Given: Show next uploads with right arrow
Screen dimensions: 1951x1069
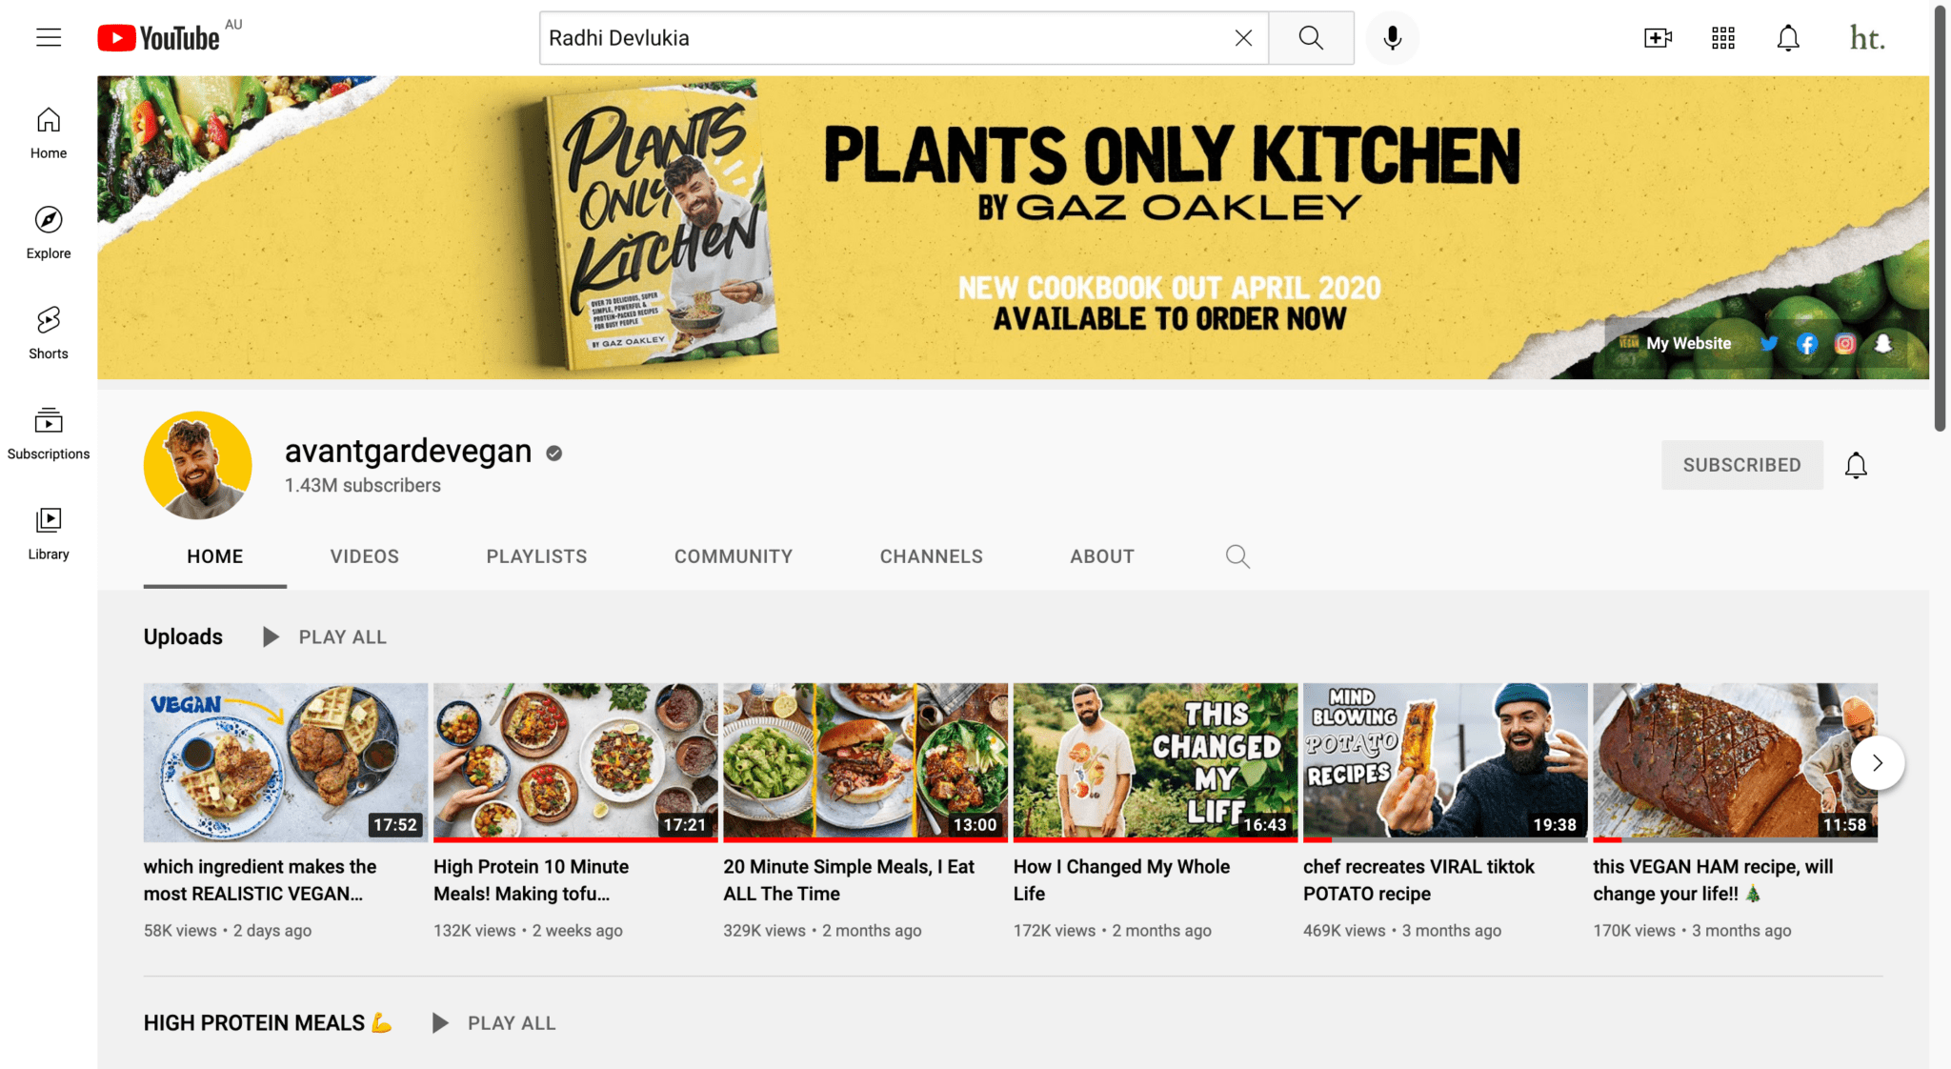Looking at the screenshot, I should (x=1877, y=762).
